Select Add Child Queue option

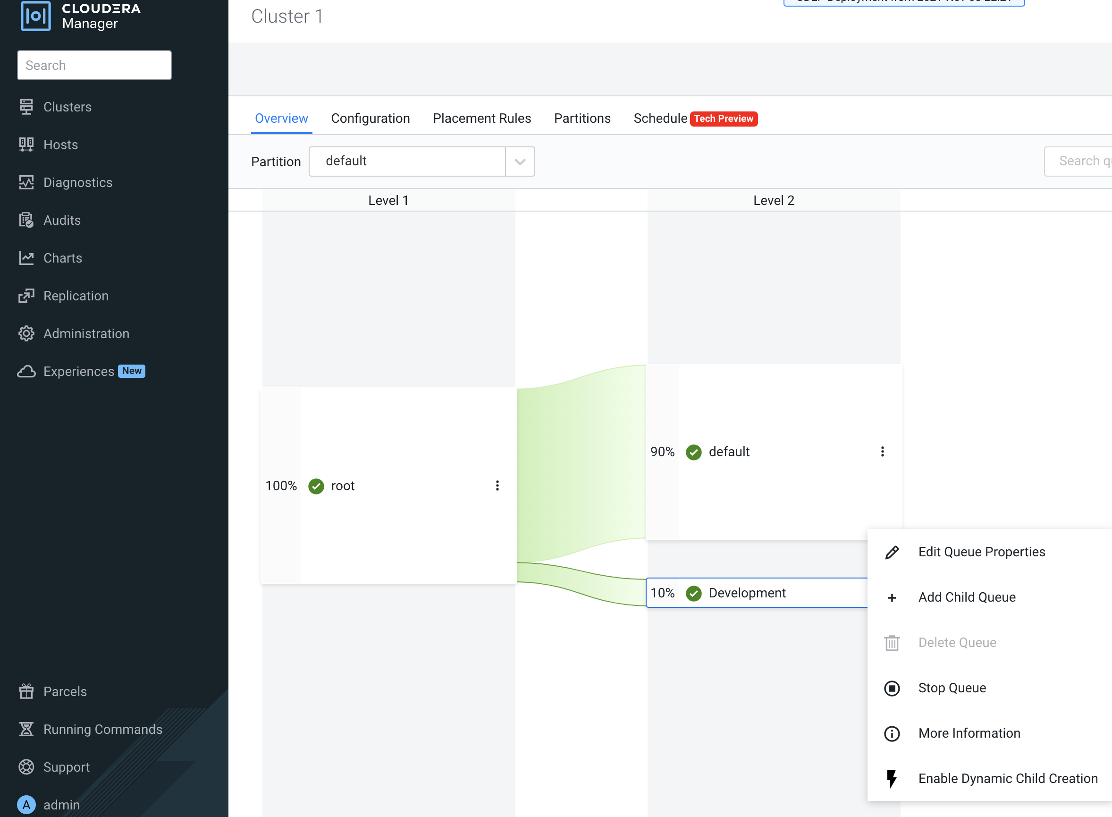(966, 597)
